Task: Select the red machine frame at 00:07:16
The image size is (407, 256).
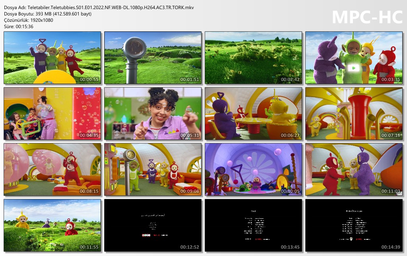Action: point(354,114)
